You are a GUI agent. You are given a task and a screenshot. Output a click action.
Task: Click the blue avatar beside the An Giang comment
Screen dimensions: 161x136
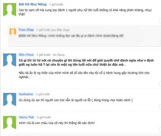[10, 60]
